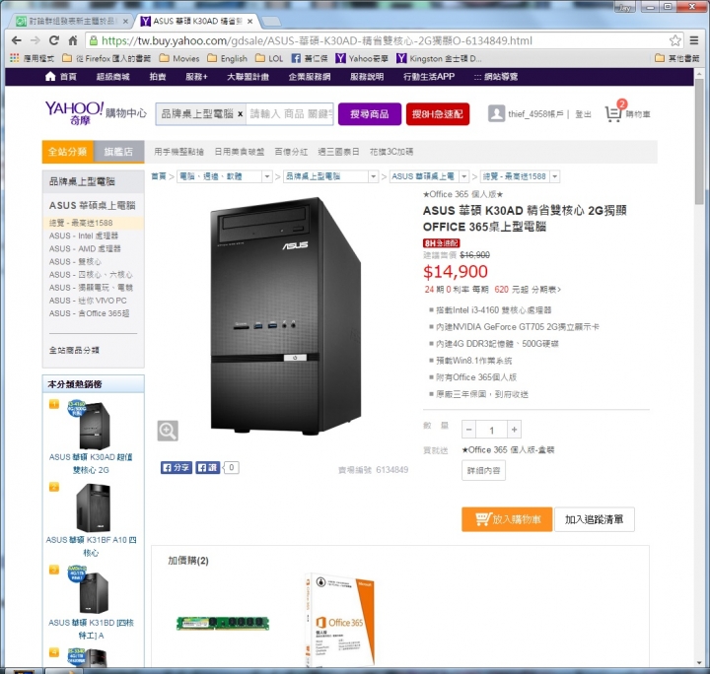This screenshot has height=674, width=710.
Task: Open the 其他書籤 bookmarks folder
Action: [677, 58]
